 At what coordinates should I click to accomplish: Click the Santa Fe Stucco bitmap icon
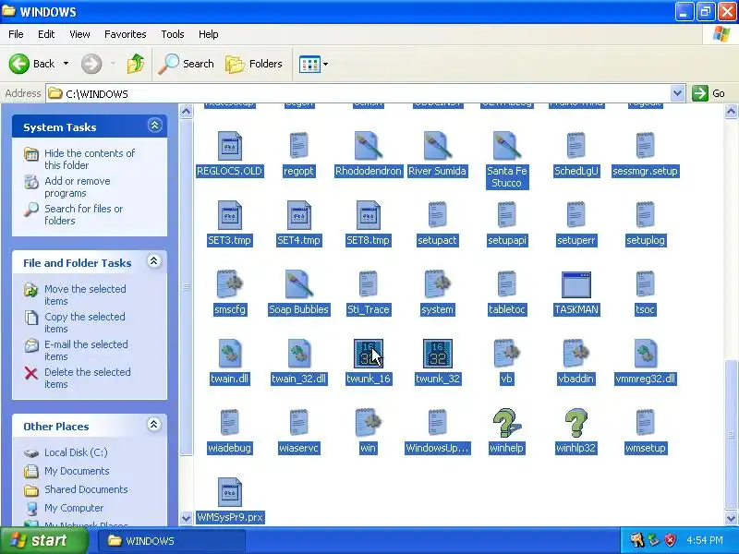pos(506,146)
